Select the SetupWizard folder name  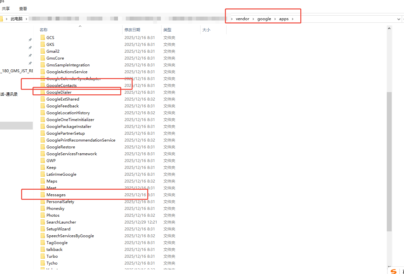click(59, 229)
